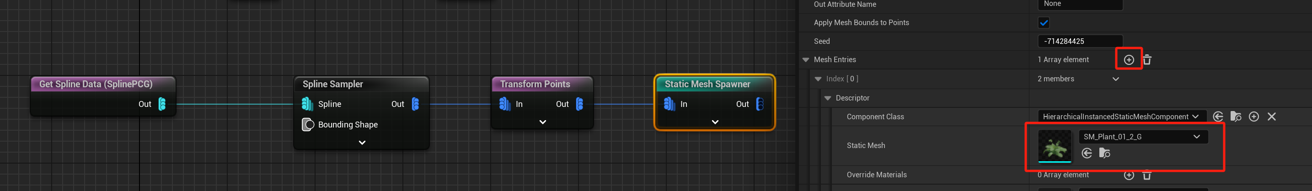Collapse the Descriptor section
1312x191 pixels.
[x=828, y=98]
